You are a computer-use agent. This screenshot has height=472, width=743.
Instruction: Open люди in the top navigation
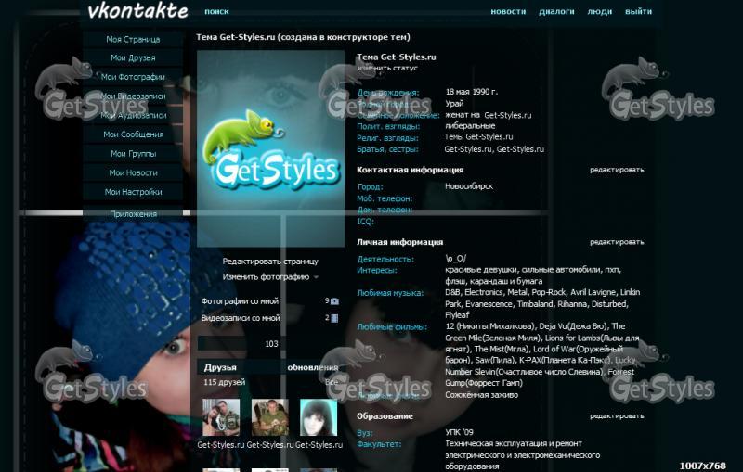point(599,11)
